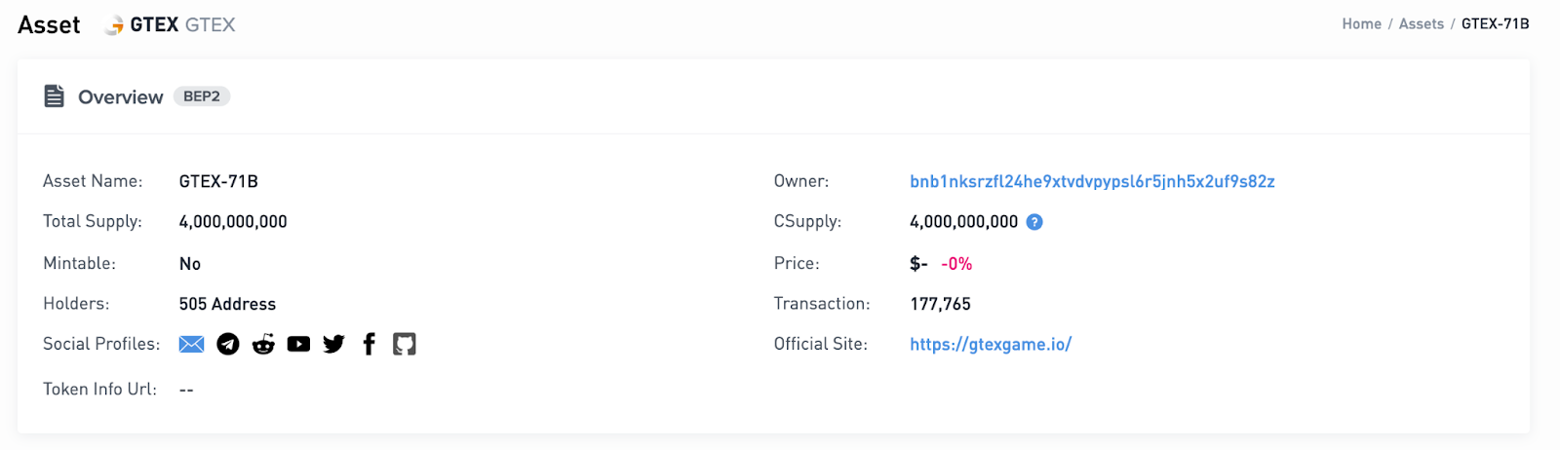Click the GTEX-71B breadcrumb item

[1495, 24]
